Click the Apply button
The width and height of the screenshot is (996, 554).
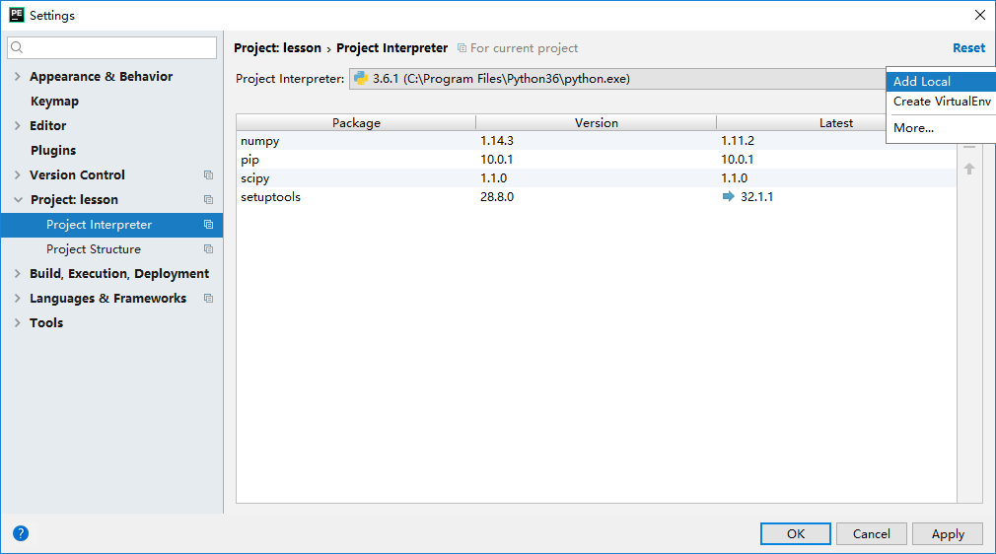(x=948, y=533)
